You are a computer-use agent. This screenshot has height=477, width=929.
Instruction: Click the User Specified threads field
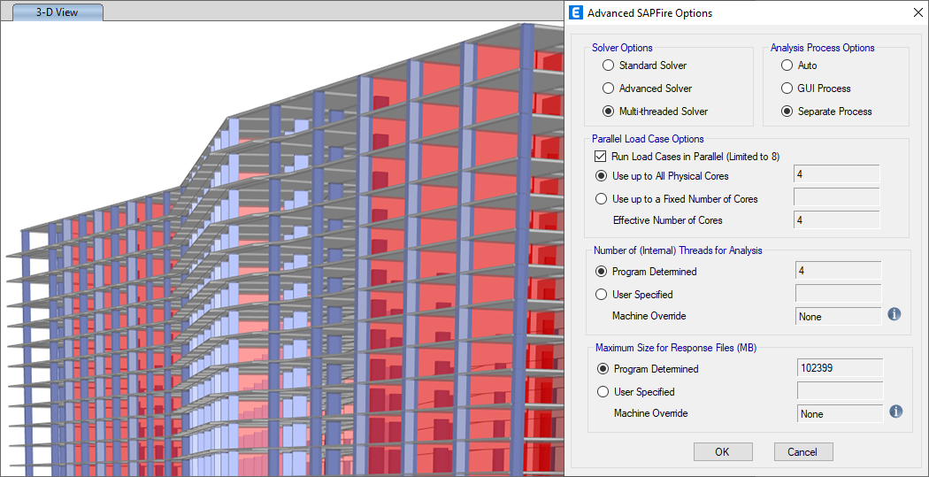click(x=839, y=293)
